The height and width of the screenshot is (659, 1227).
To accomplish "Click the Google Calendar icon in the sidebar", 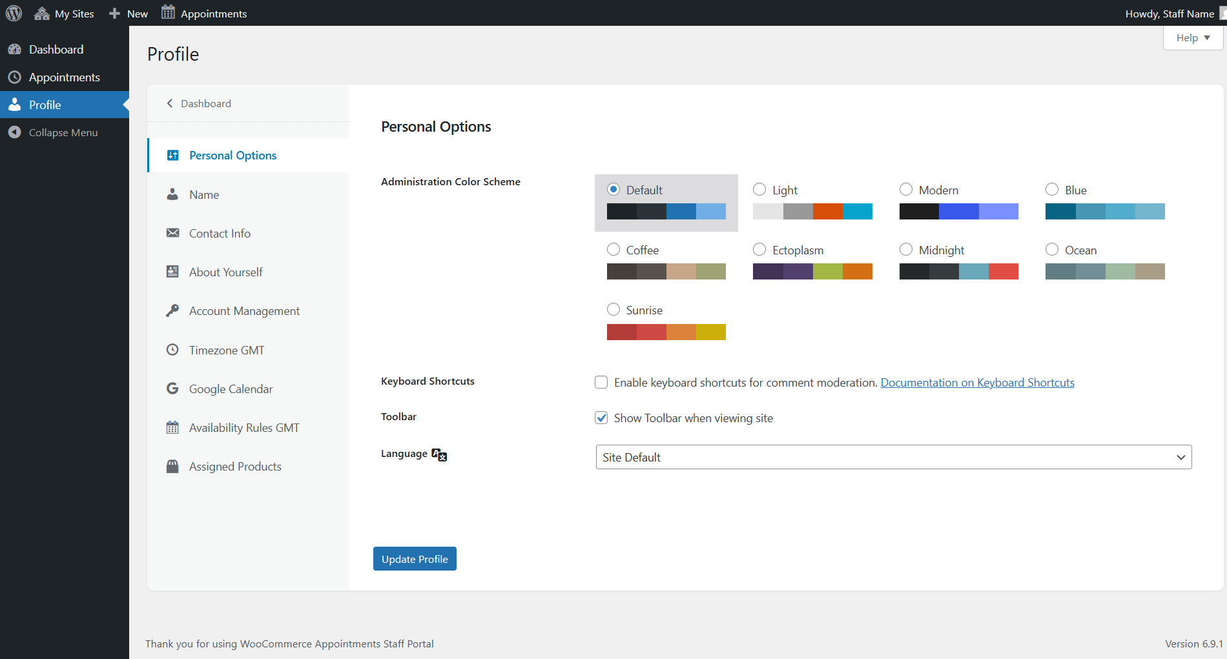I will click(172, 388).
